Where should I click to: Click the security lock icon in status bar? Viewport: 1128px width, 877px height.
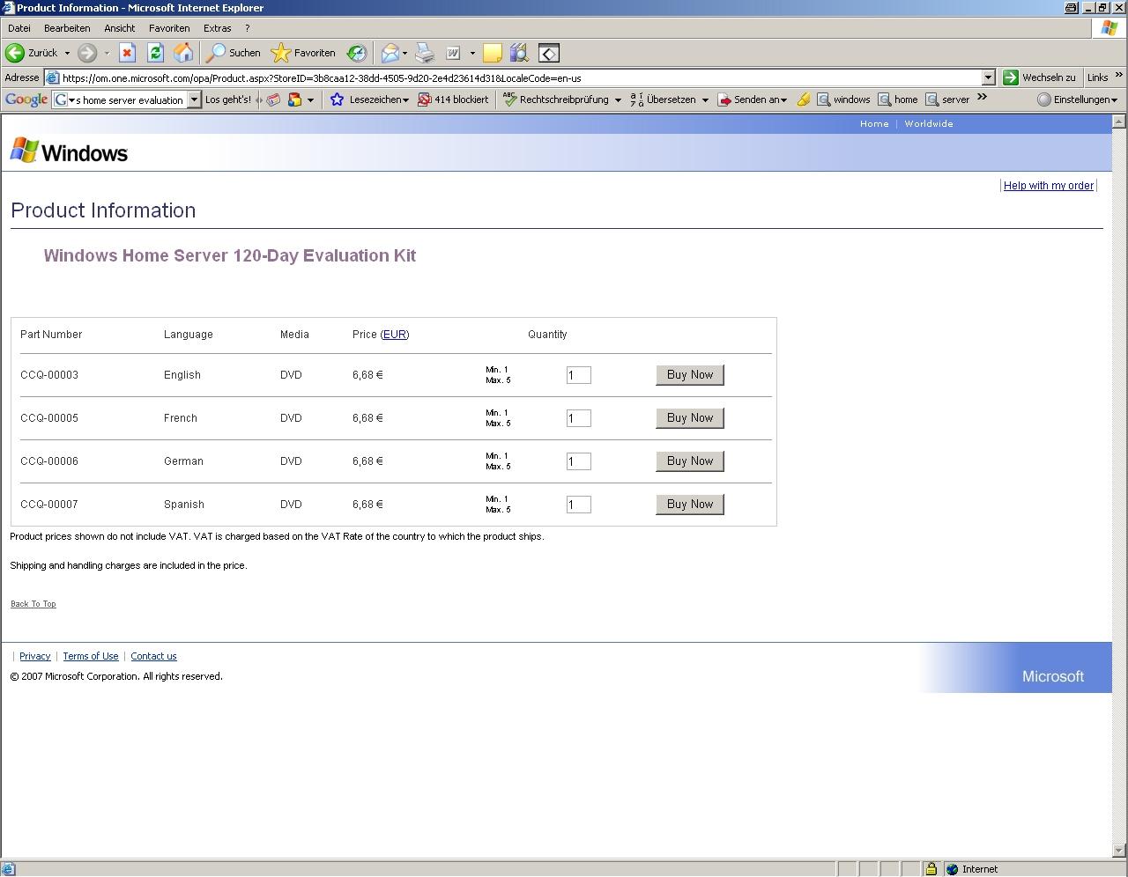(931, 869)
